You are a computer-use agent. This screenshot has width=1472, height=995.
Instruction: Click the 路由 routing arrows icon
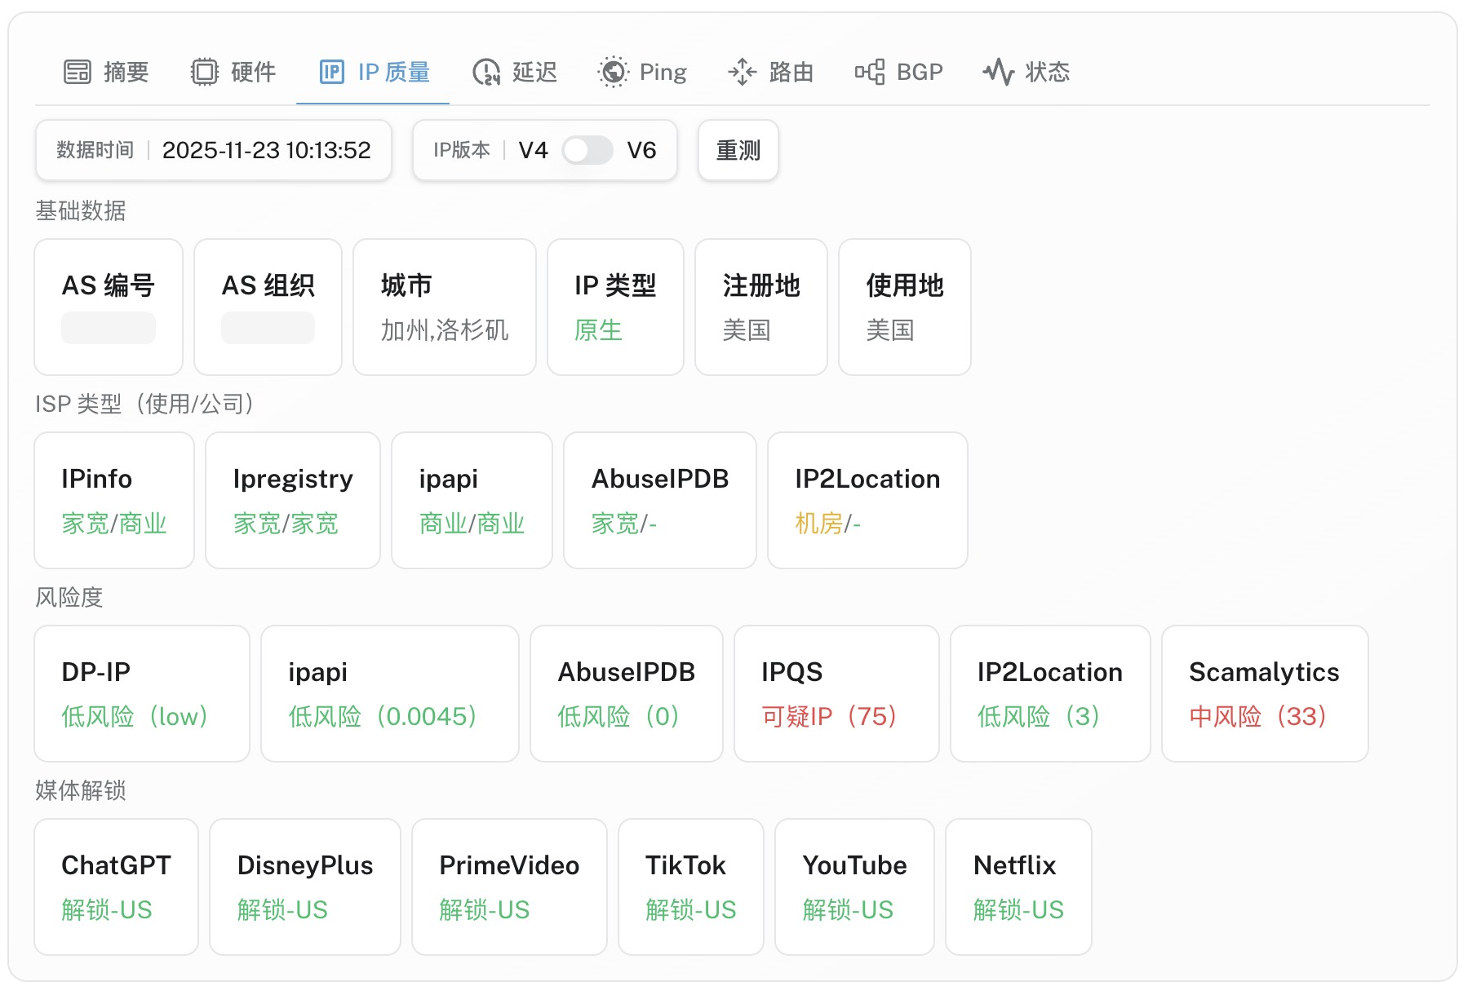pyautogui.click(x=742, y=72)
